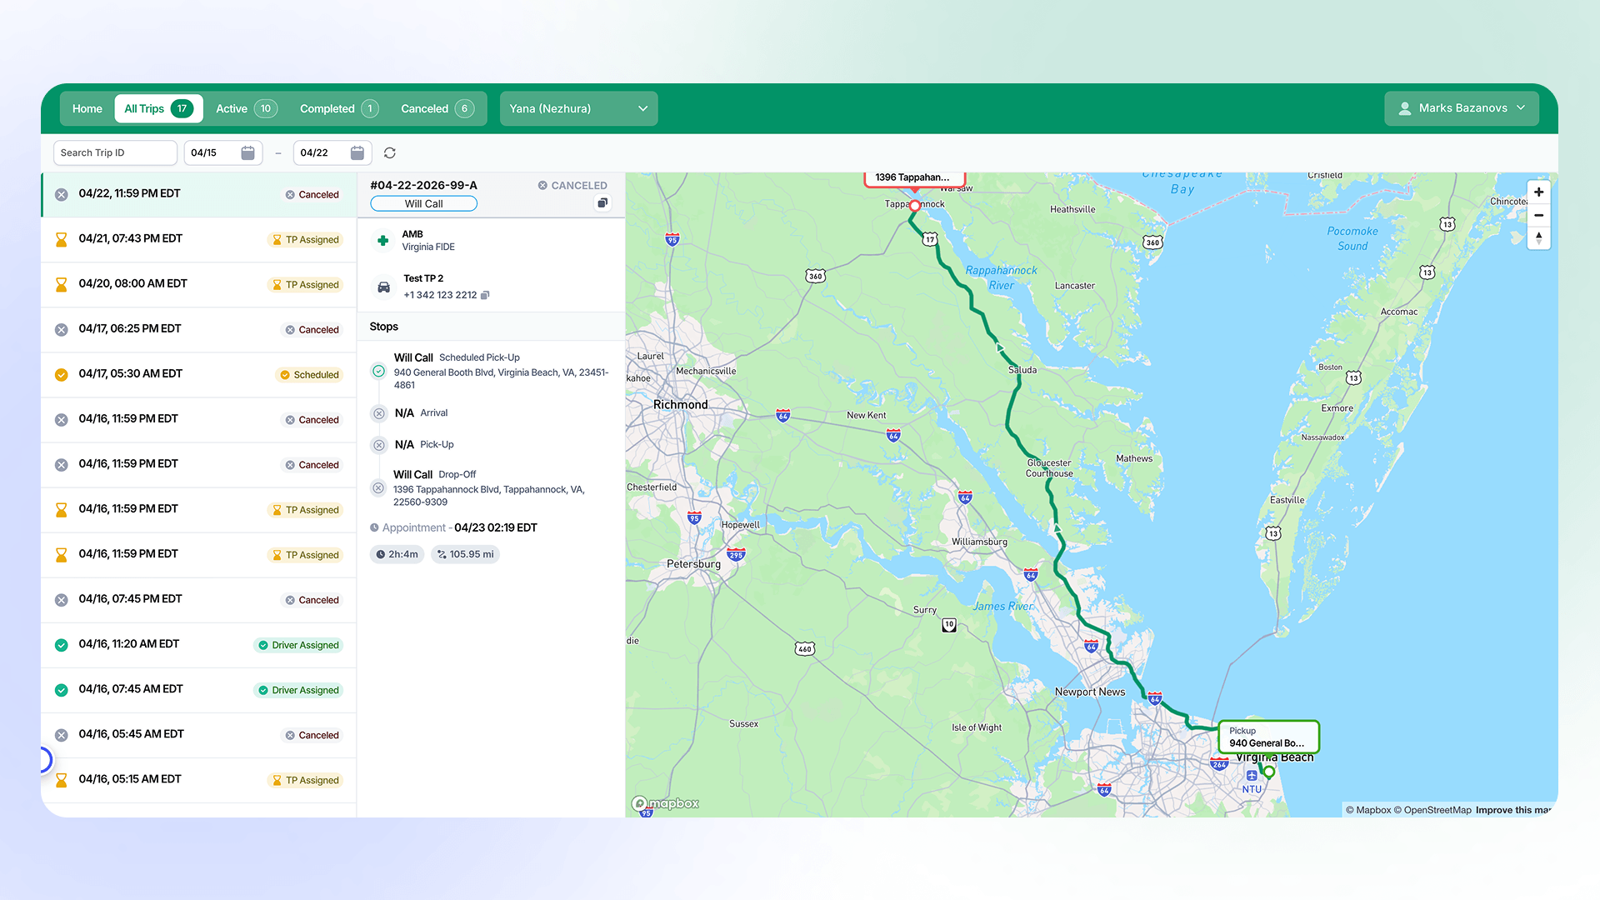The width and height of the screenshot is (1600, 900).
Task: Click the Will Call pill button
Action: 423,204
